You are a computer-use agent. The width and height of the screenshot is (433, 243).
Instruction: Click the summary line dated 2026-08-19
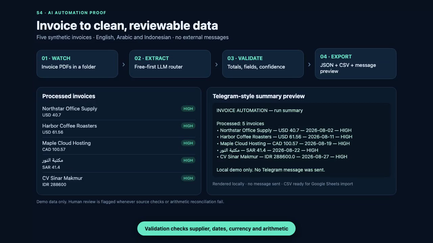(283, 143)
